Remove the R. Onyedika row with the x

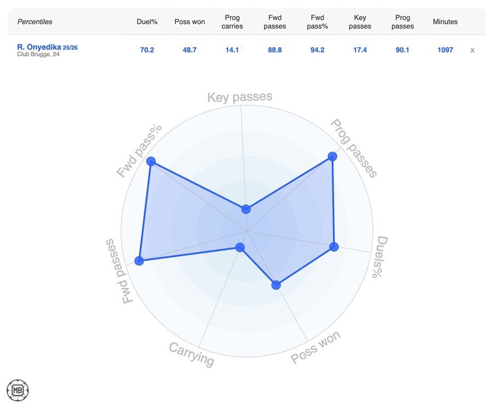click(x=472, y=50)
